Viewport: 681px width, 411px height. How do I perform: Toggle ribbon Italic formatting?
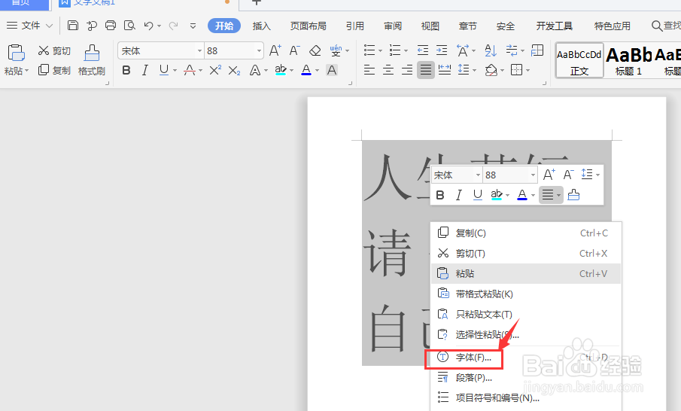click(145, 70)
